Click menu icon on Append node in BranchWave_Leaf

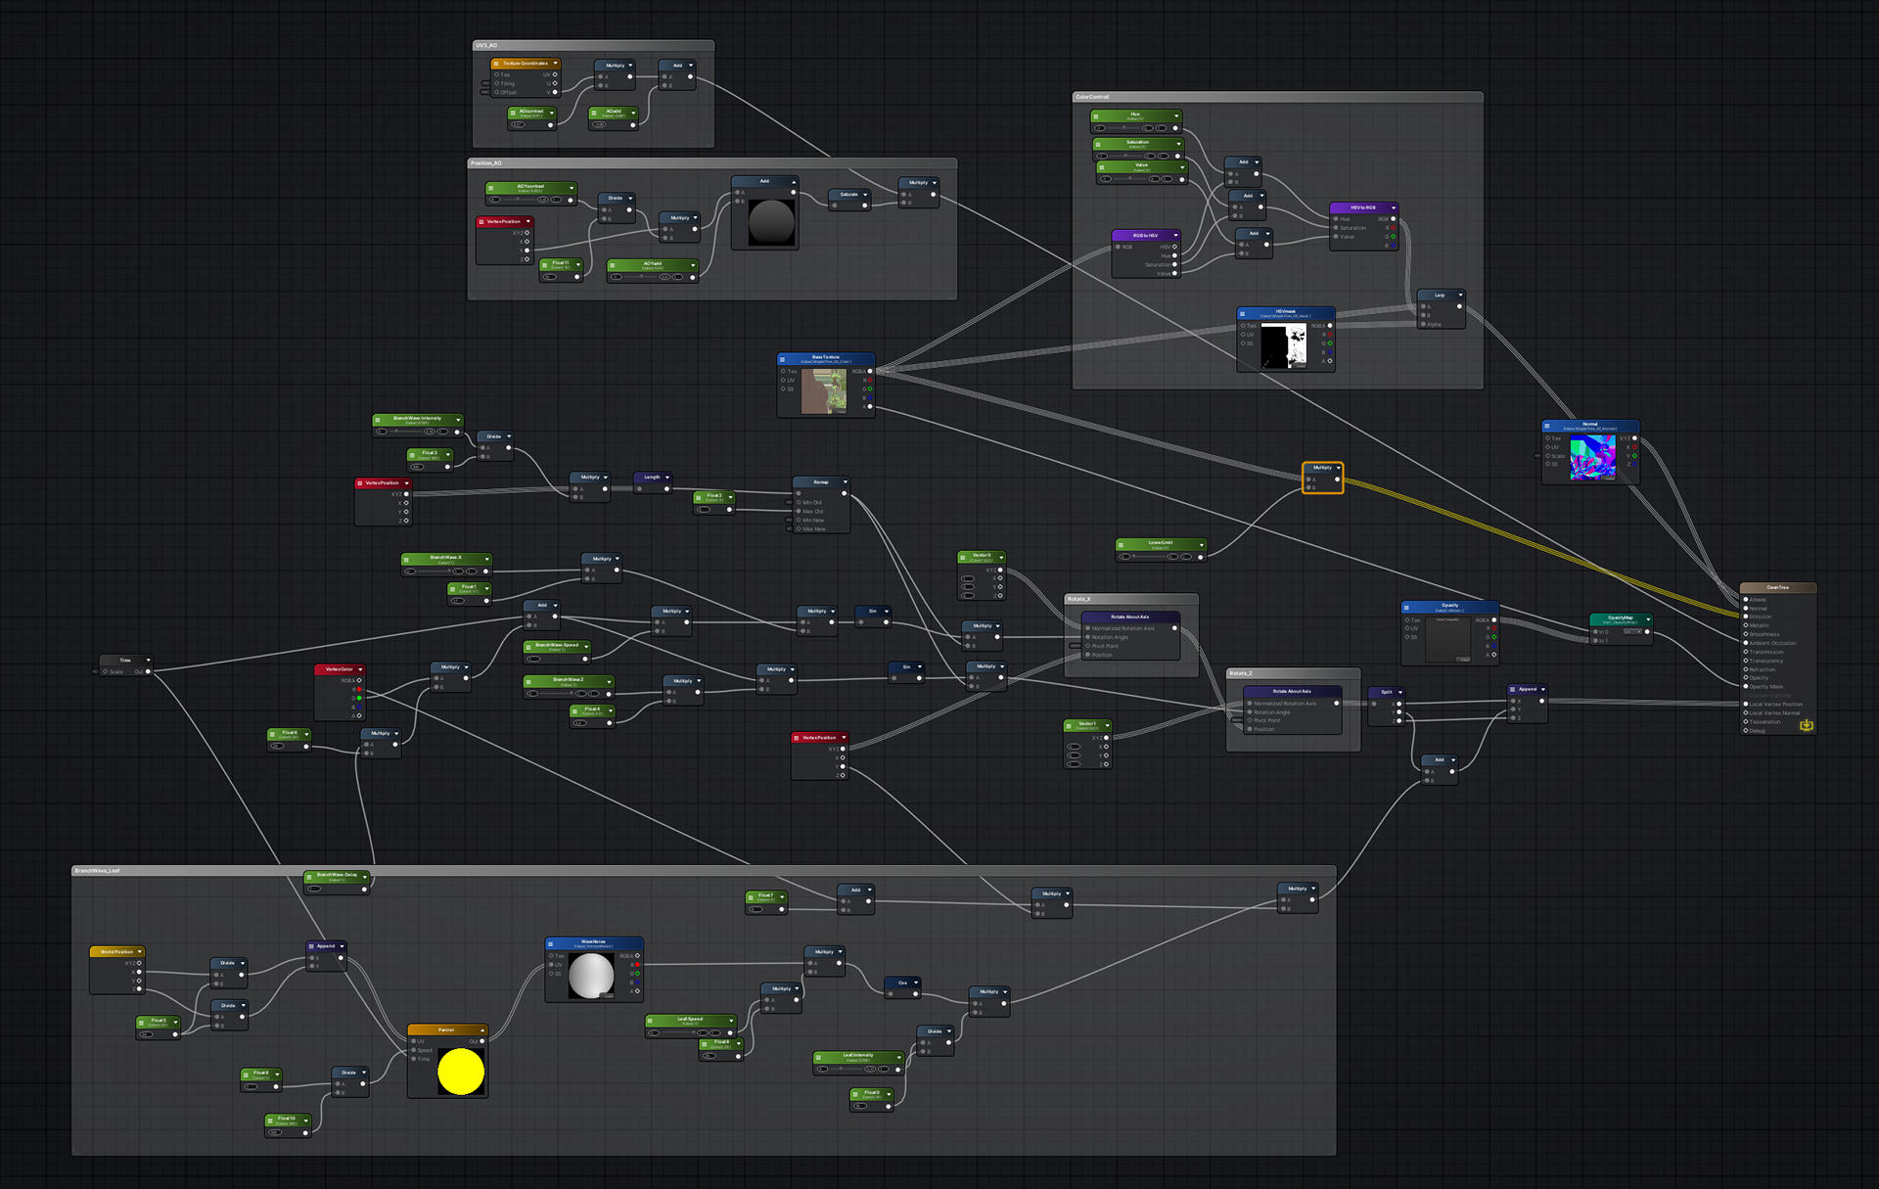pos(311,946)
